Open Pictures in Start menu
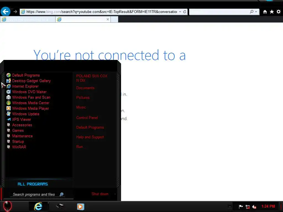The height and width of the screenshot is (212, 283). click(x=83, y=97)
